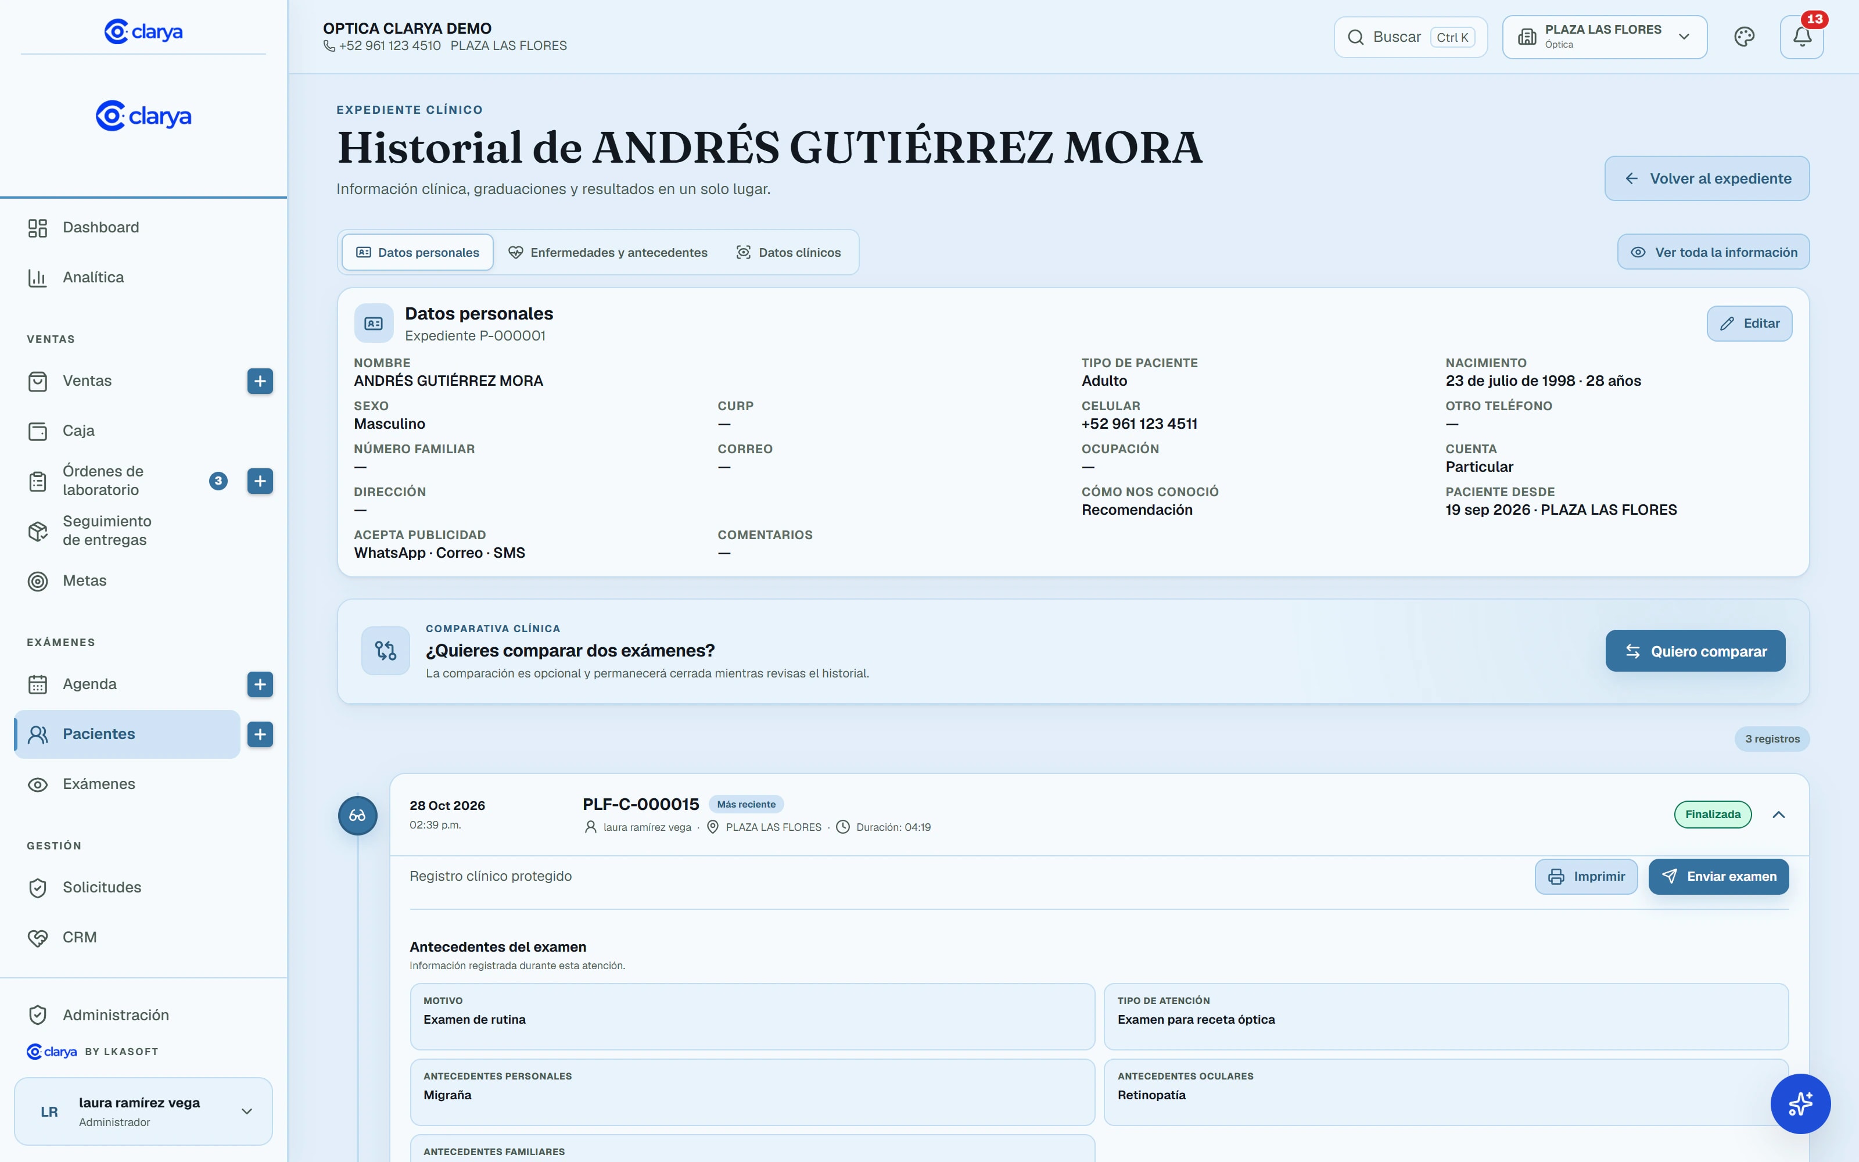
Task: Click the glasses timeline marker for PLF-C-000015
Action: 357,815
